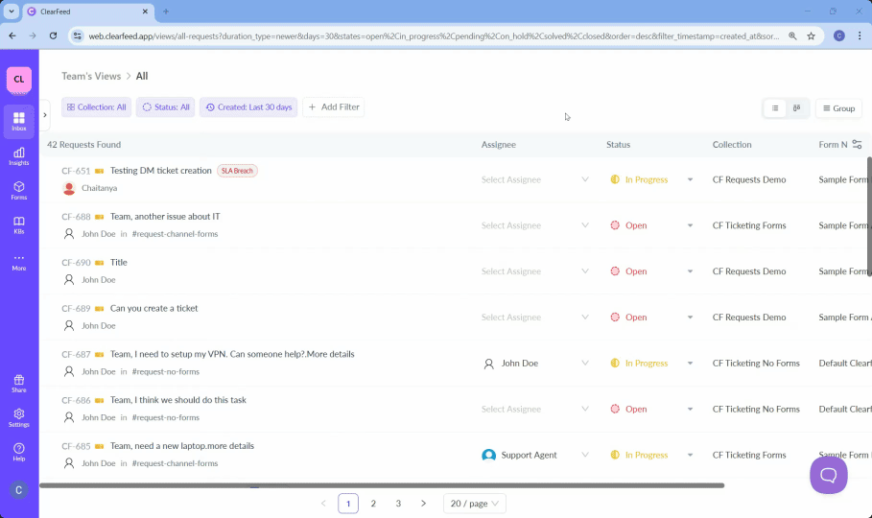Switch to board view layout
The image size is (872, 518).
[x=797, y=108]
